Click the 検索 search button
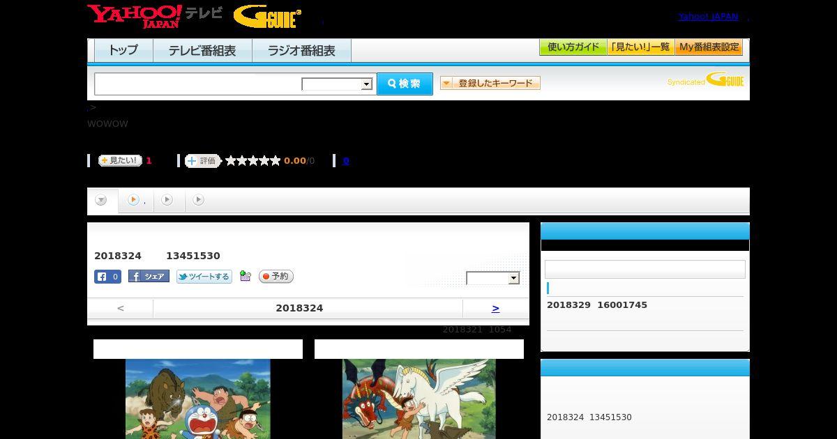 click(x=405, y=84)
